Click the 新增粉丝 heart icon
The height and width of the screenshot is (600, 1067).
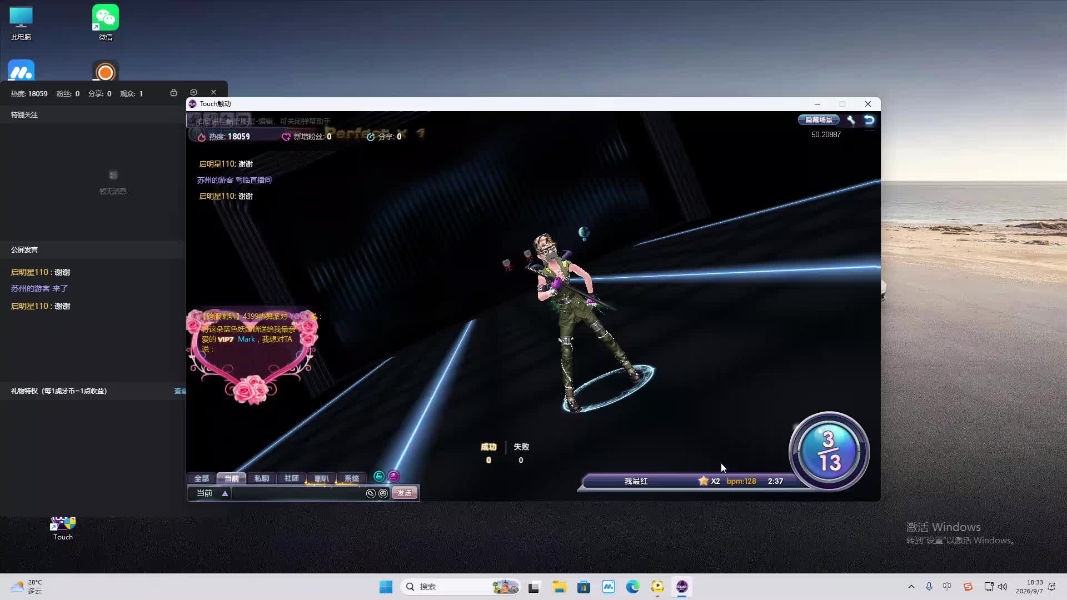pos(286,137)
